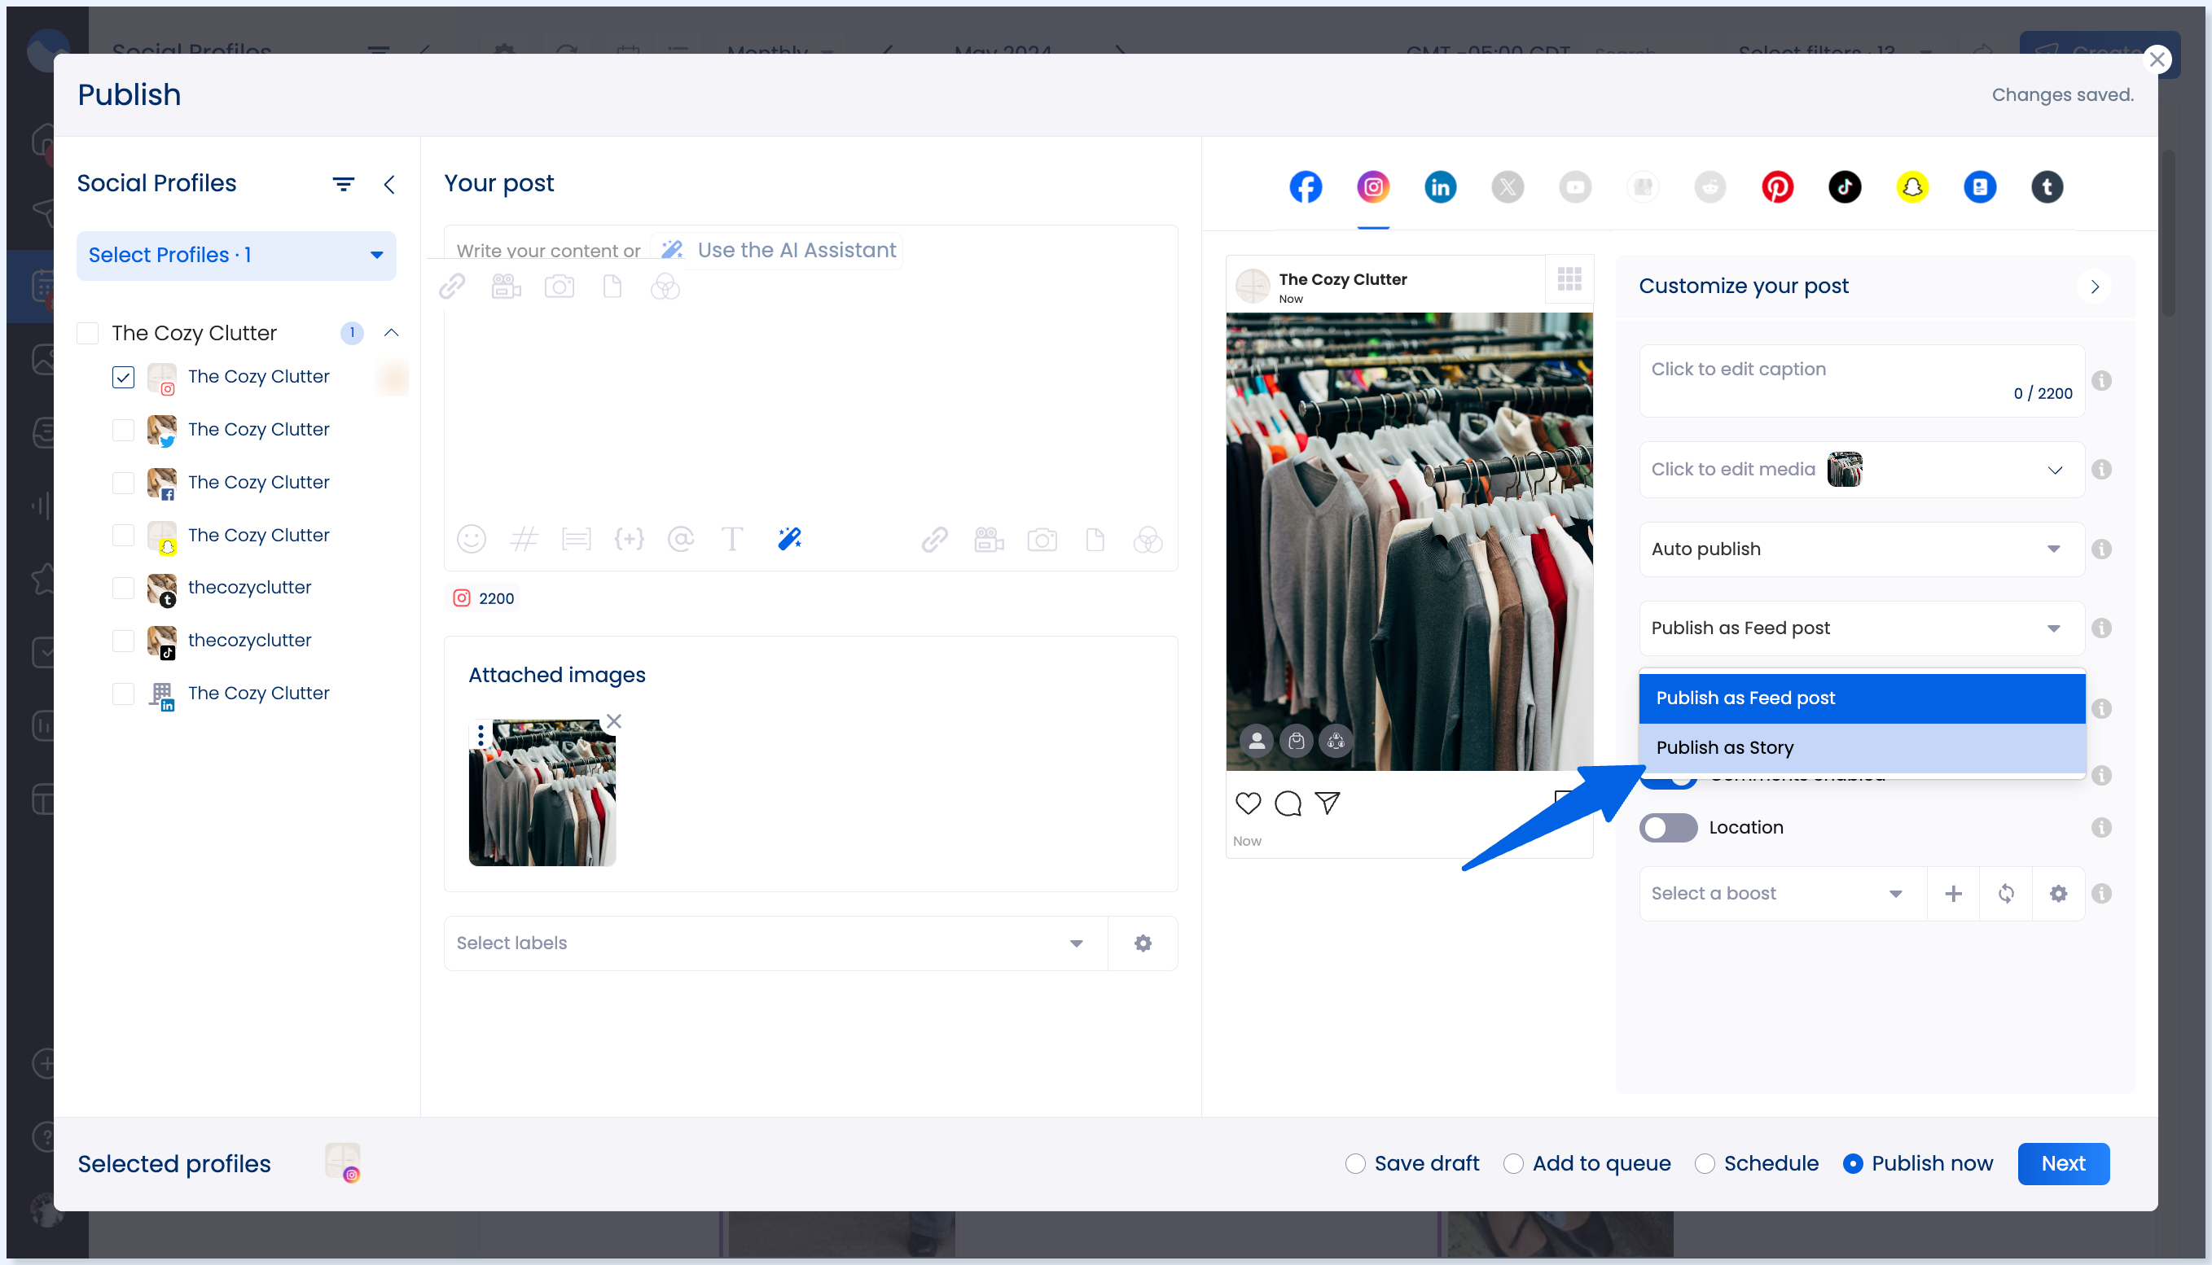Open label settings gear icon
2212x1265 pixels.
tap(1143, 943)
